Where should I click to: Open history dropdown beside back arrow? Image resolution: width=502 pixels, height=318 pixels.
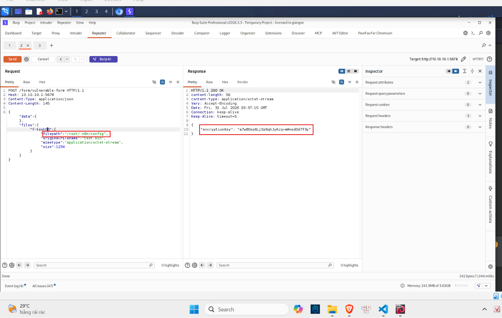tap(67, 59)
